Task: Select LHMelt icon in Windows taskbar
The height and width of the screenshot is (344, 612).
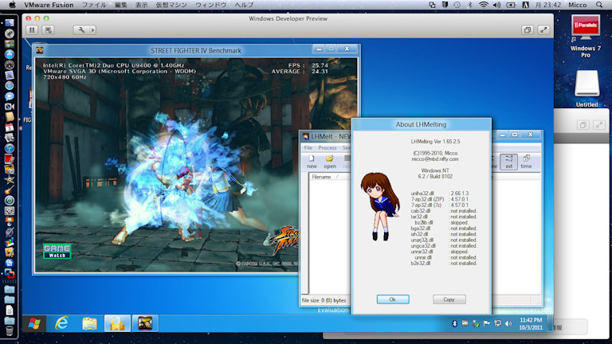Action: (x=117, y=323)
